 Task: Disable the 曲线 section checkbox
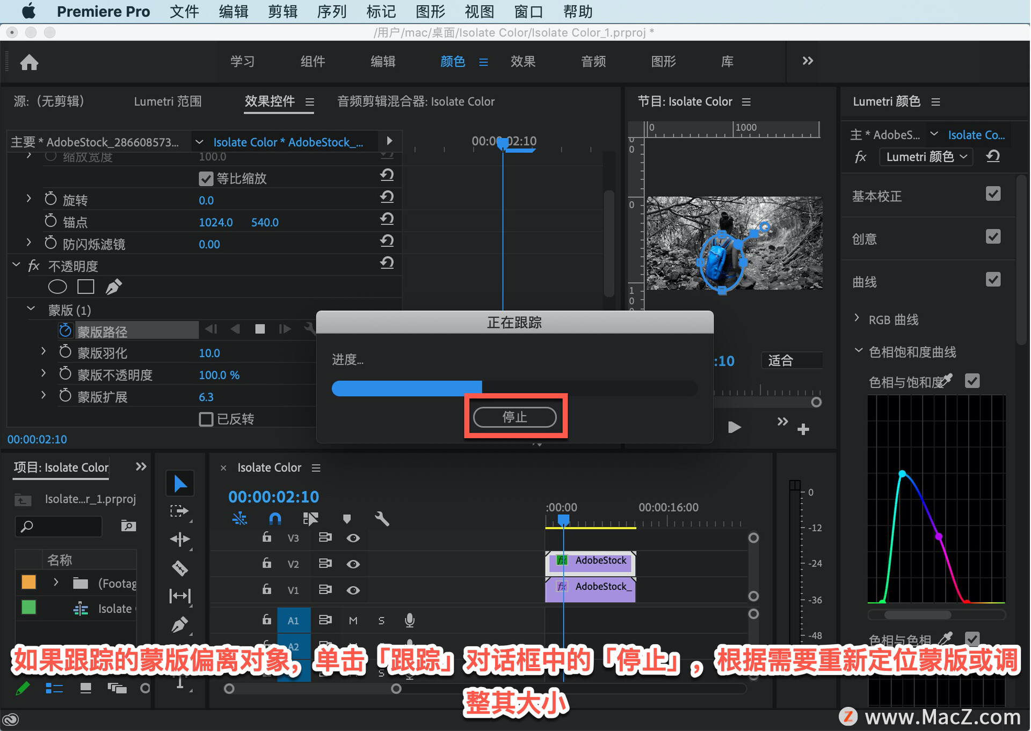993,279
